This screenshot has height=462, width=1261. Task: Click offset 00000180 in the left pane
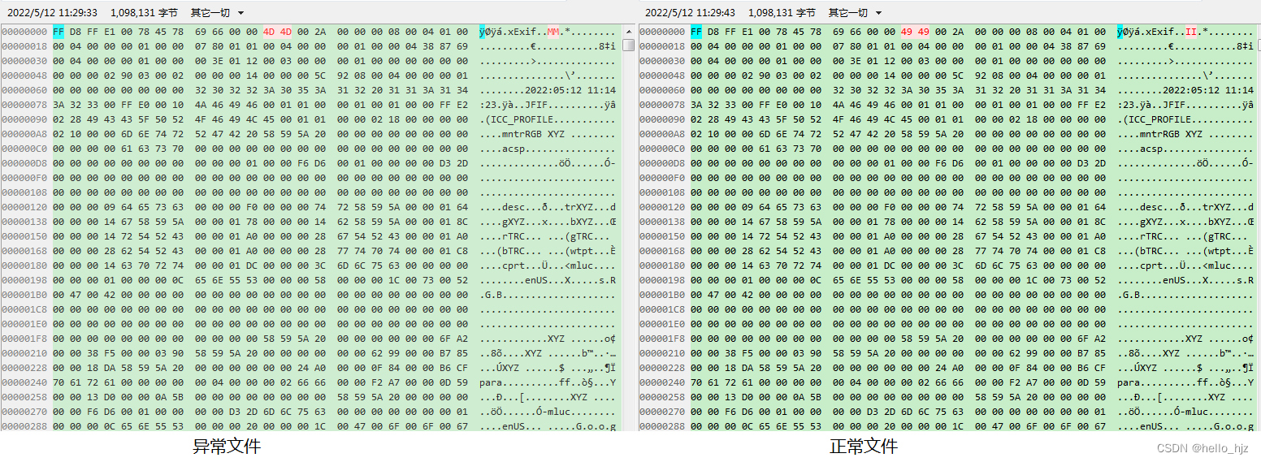point(24,266)
